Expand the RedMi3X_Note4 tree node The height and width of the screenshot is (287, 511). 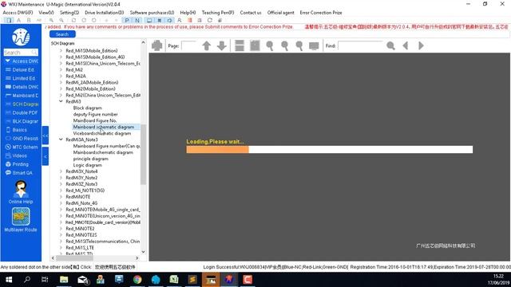click(x=61, y=171)
